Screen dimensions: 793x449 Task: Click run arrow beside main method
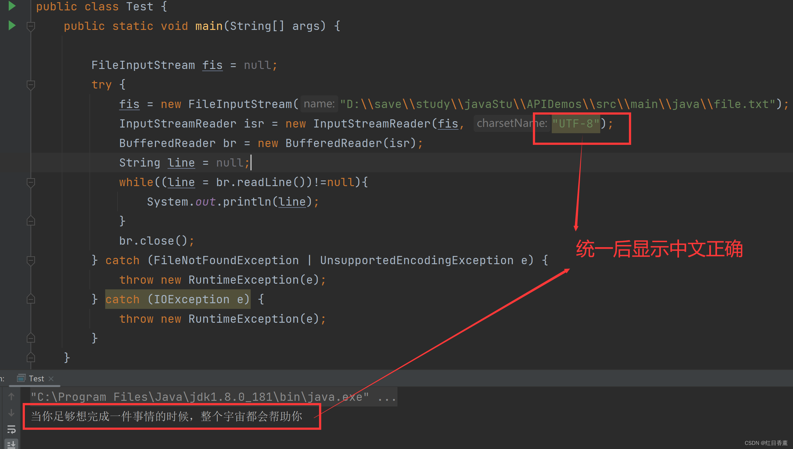coord(12,25)
